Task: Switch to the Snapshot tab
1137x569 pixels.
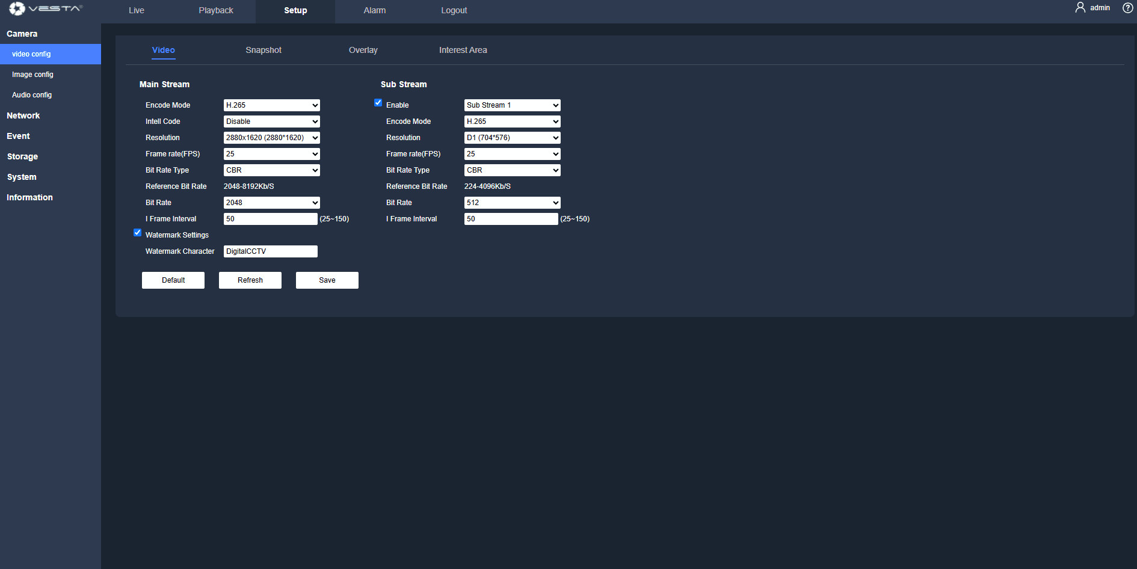Action: point(263,50)
